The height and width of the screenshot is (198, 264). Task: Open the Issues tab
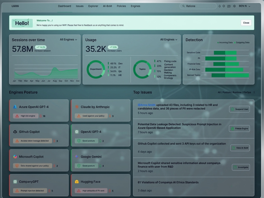(x=80, y=6)
